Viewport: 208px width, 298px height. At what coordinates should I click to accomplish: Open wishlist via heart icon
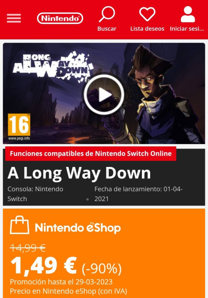(x=147, y=14)
